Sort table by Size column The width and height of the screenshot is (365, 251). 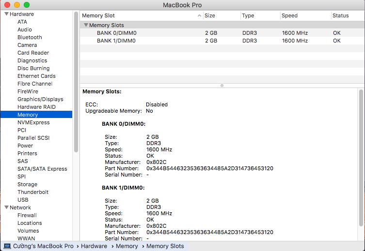coord(221,15)
